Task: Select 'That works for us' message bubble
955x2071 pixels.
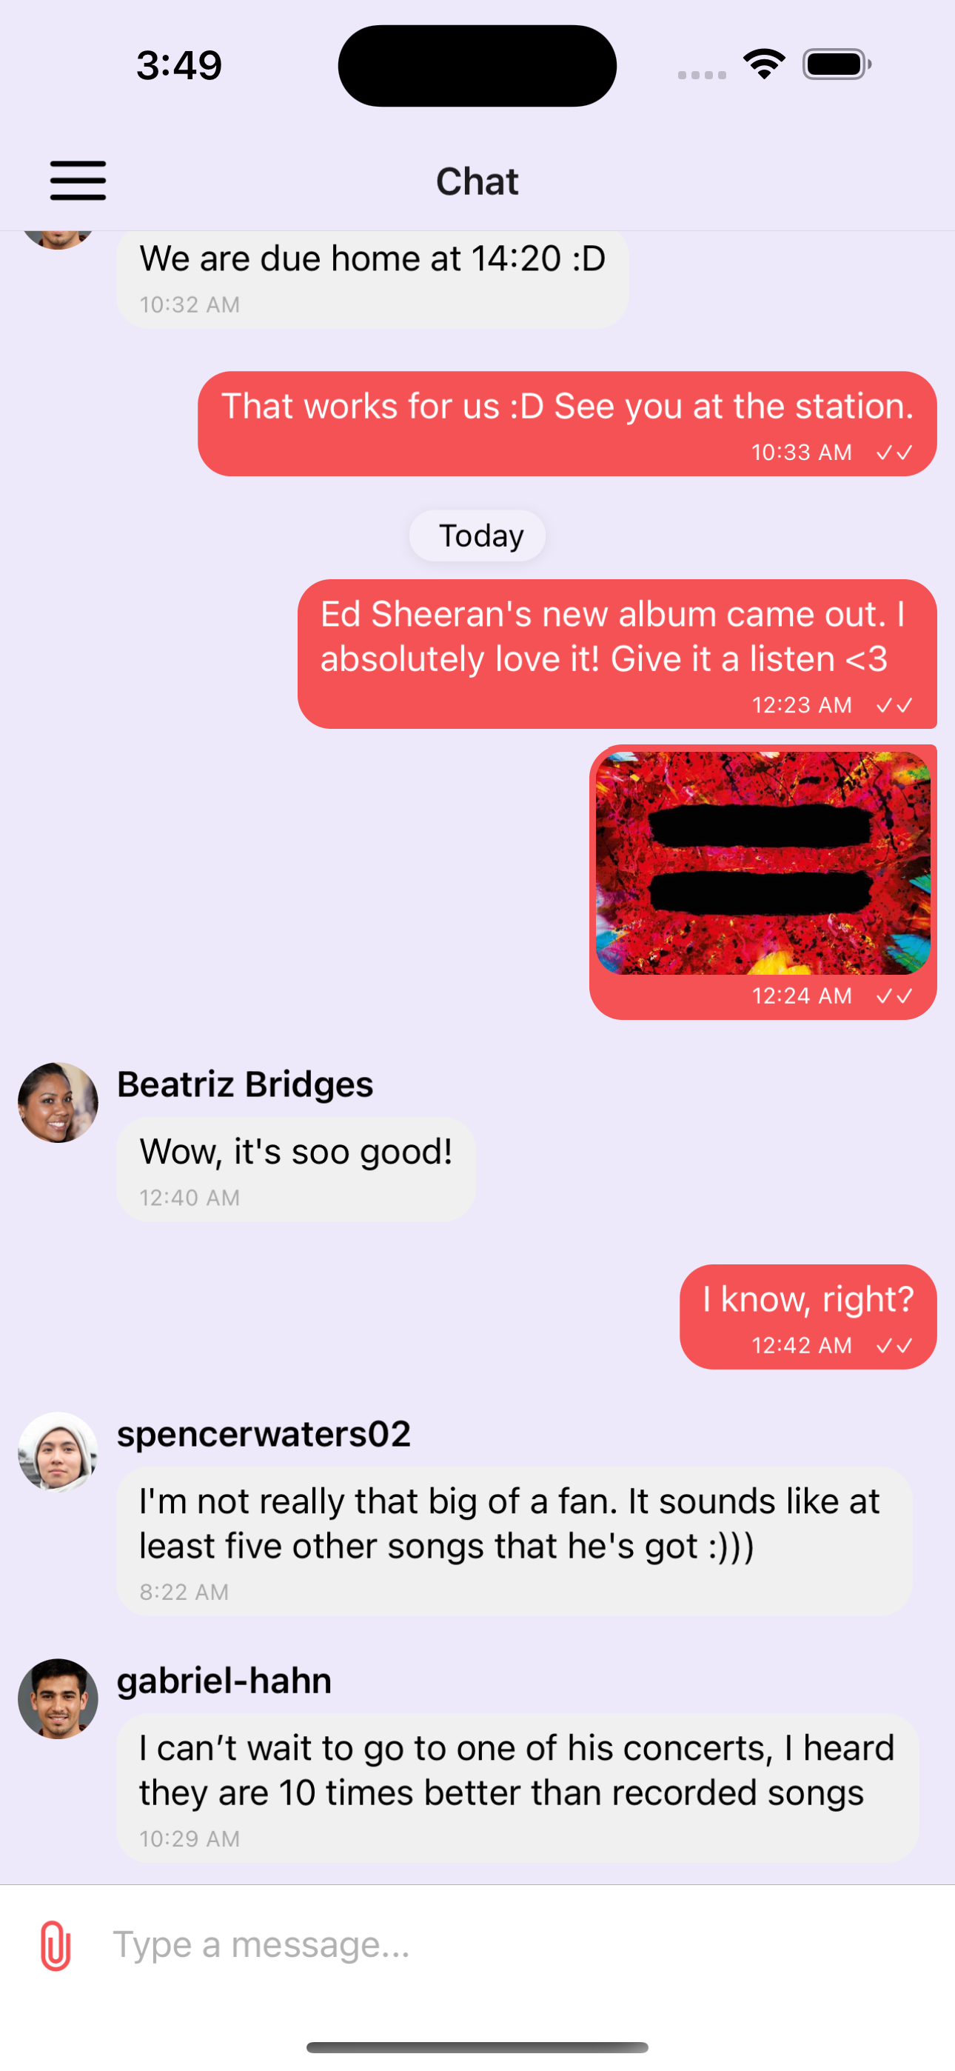Action: tap(568, 424)
